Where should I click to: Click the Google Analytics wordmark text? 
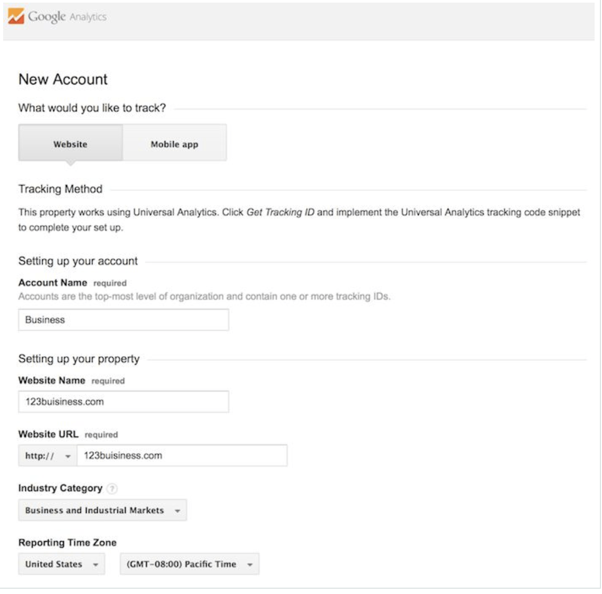click(x=67, y=17)
